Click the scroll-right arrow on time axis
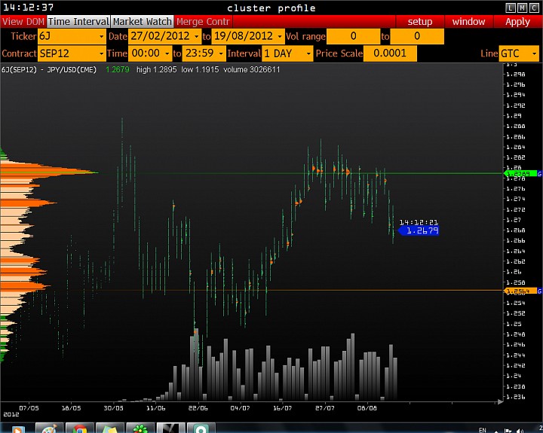543x433 pixels. coord(500,402)
